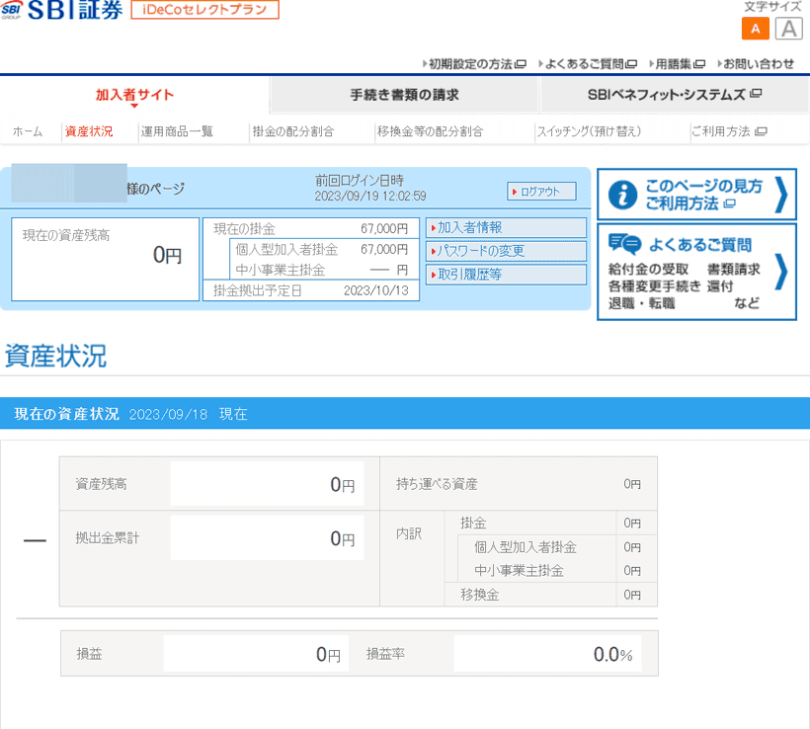Click the ログアウト button
Image resolution: width=810 pixels, height=729 pixels.
pos(540,192)
